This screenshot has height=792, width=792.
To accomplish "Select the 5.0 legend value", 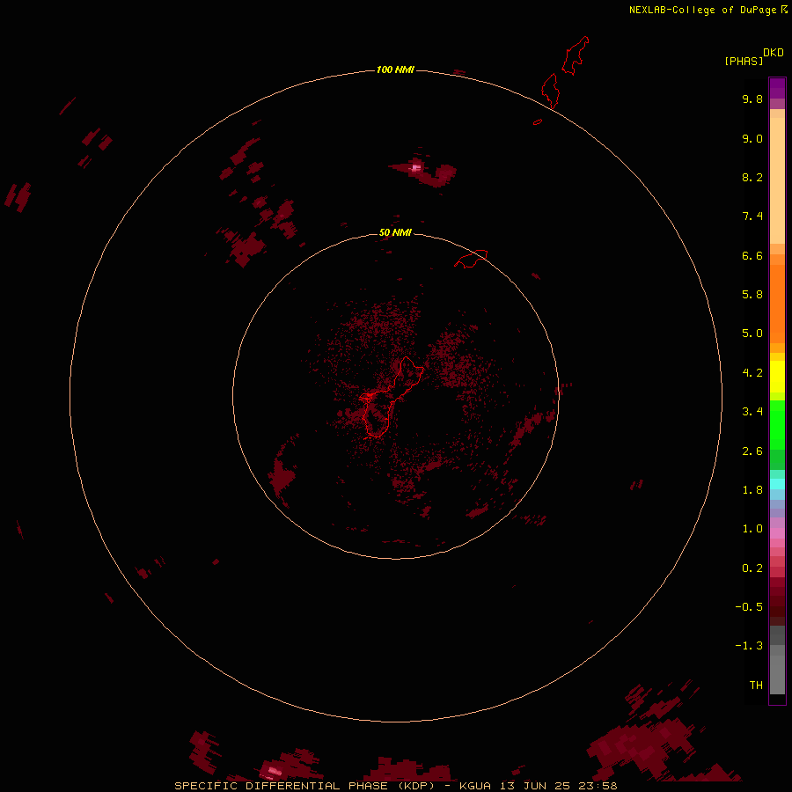I will 752,334.
